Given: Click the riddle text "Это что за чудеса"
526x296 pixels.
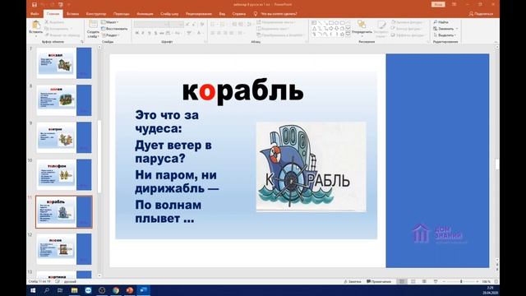Looking at the screenshot, I should [167, 122].
